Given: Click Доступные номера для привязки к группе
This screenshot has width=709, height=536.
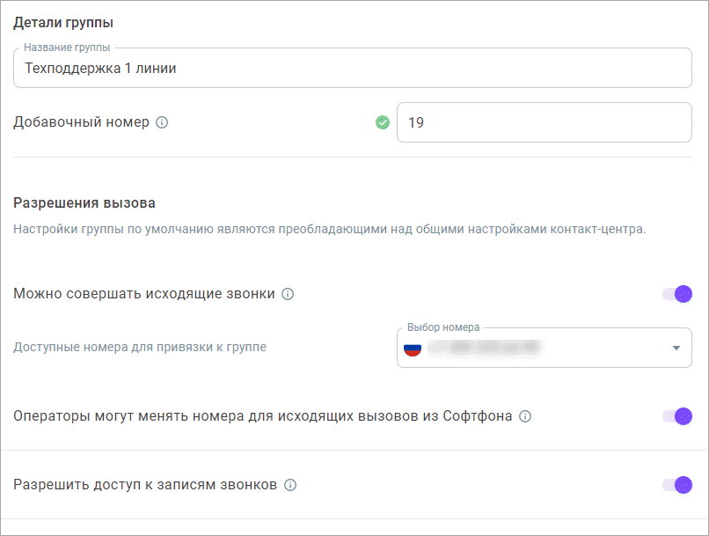Looking at the screenshot, I should [x=140, y=347].
